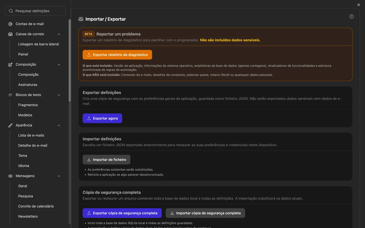The image size is (365, 228).
Task: Collapse the Aparência section chevron
Action: point(59,125)
